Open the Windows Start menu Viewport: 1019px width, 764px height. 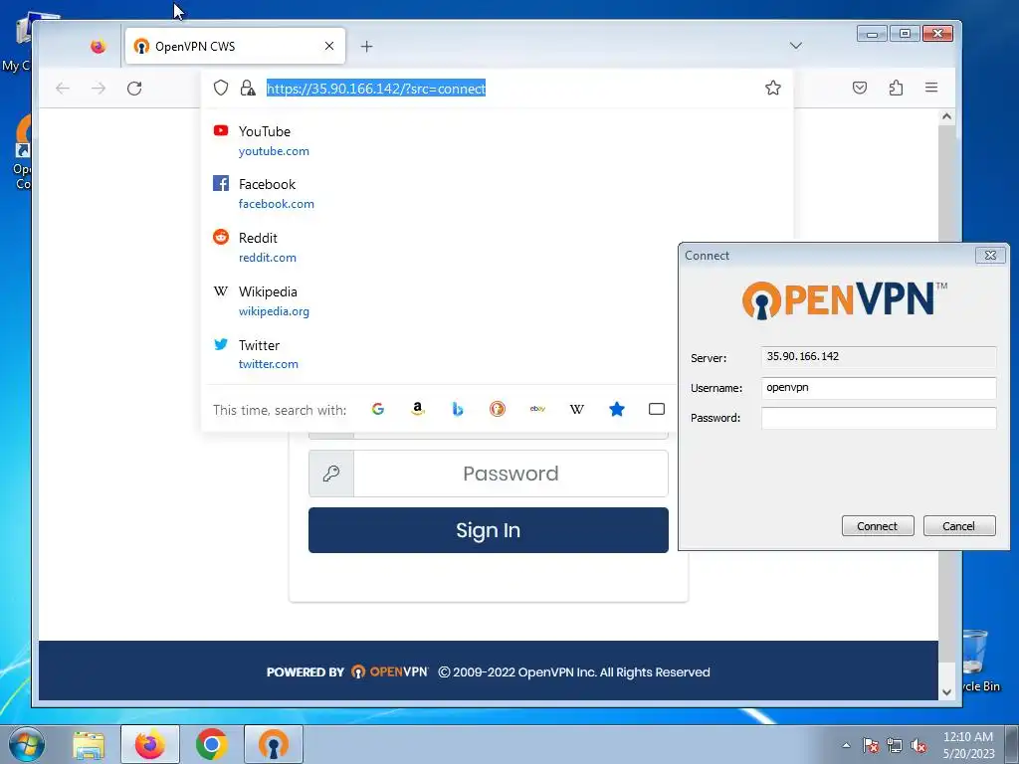[25, 744]
